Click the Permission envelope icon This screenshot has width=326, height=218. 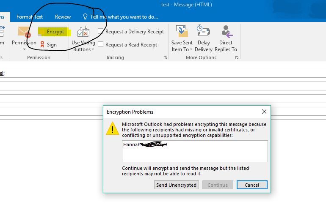(24, 32)
